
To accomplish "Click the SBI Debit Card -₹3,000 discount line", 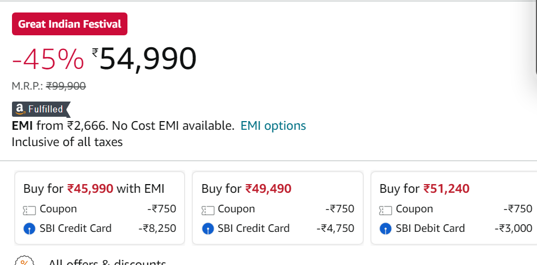I will (x=456, y=228).
